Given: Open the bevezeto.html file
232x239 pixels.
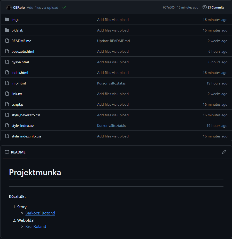Looking at the screenshot, I should [23, 51].
